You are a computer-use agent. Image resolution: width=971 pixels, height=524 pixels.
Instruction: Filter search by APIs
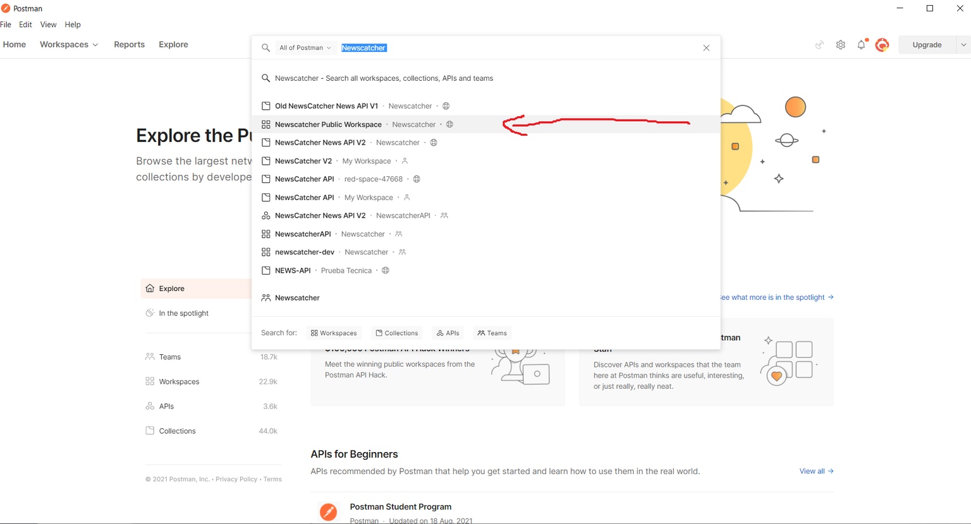pyautogui.click(x=448, y=333)
